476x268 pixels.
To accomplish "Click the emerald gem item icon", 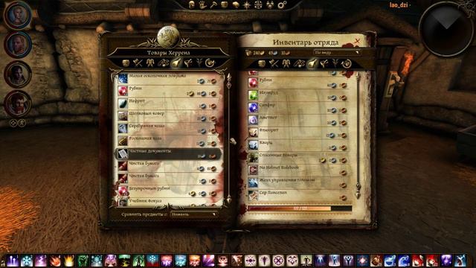I will coord(253,95).
